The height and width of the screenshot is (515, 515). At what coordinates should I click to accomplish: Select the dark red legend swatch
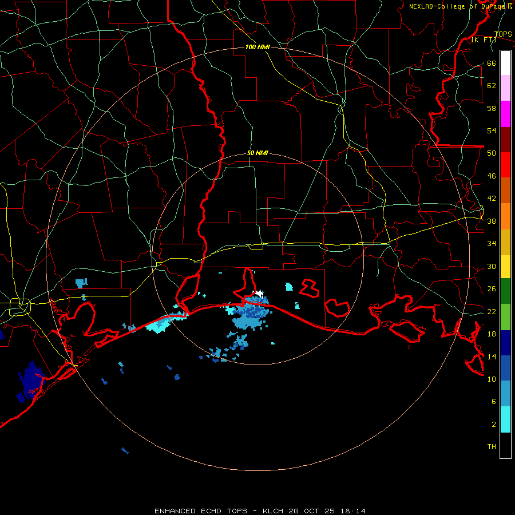click(505, 140)
